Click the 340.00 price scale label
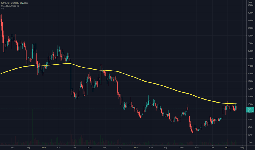 point(250,20)
